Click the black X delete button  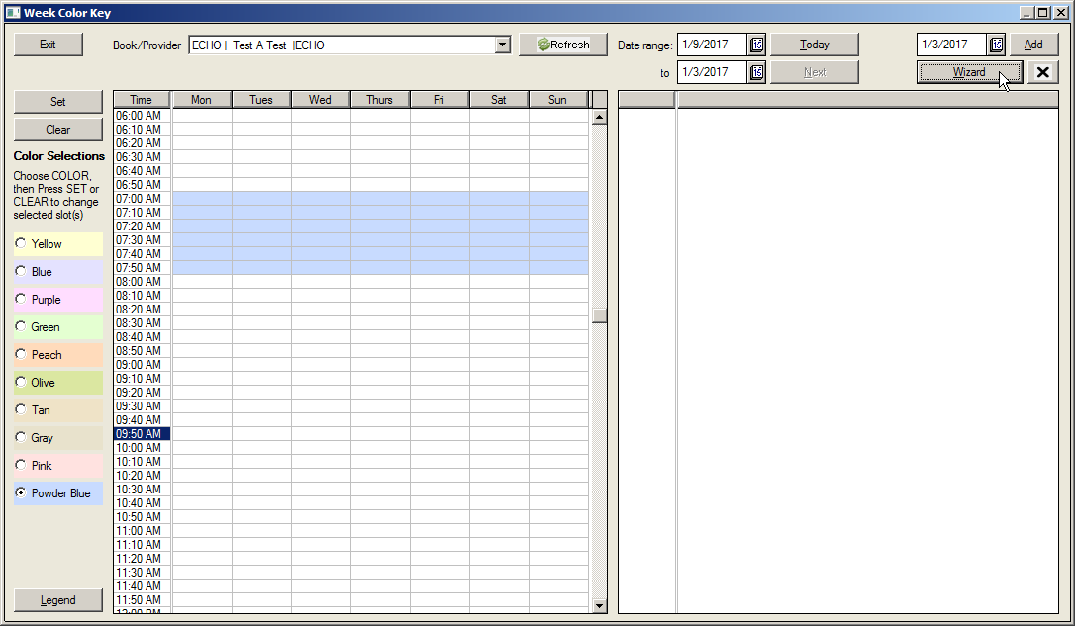pyautogui.click(x=1042, y=72)
